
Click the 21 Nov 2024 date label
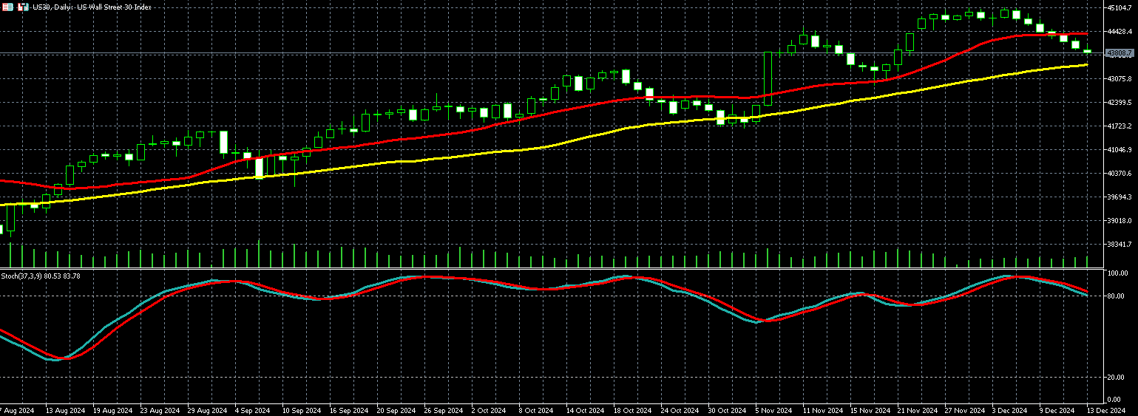(x=916, y=410)
